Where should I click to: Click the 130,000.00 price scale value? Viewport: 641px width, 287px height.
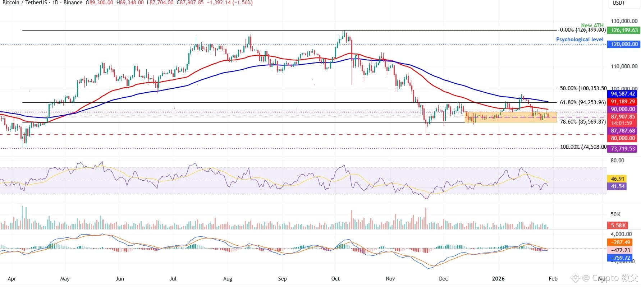pos(624,21)
